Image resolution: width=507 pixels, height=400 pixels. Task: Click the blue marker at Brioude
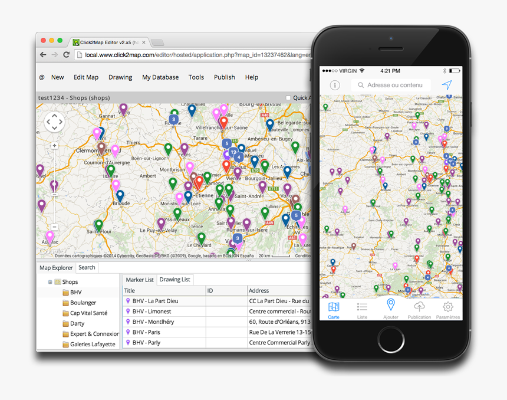click(x=120, y=196)
